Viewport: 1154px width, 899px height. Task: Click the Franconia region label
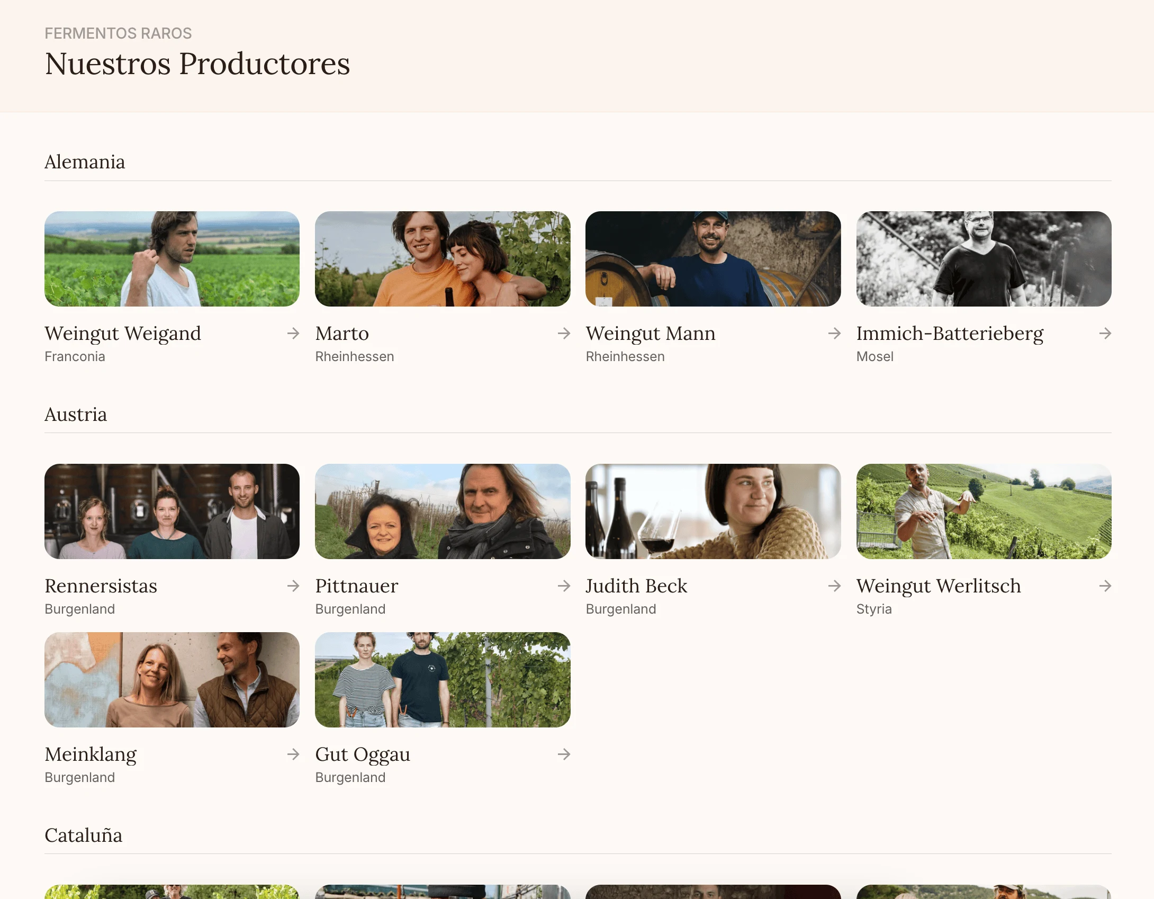75,356
